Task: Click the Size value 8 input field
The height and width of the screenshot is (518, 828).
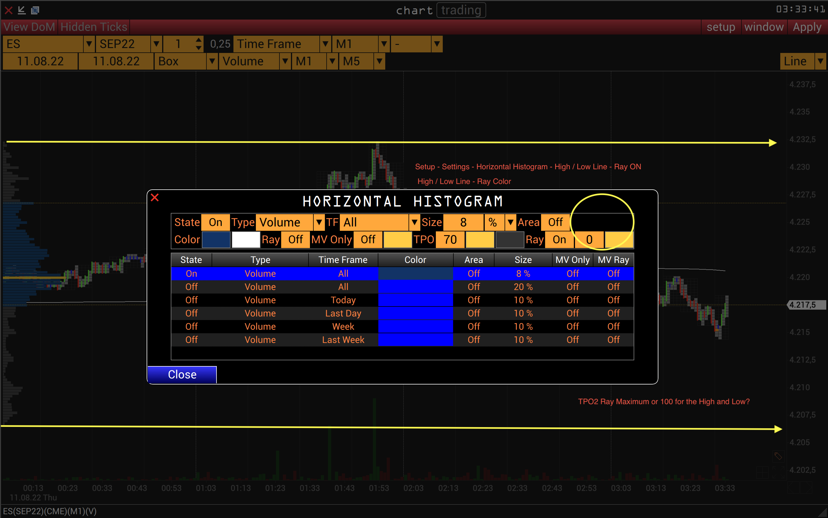Action: (463, 222)
